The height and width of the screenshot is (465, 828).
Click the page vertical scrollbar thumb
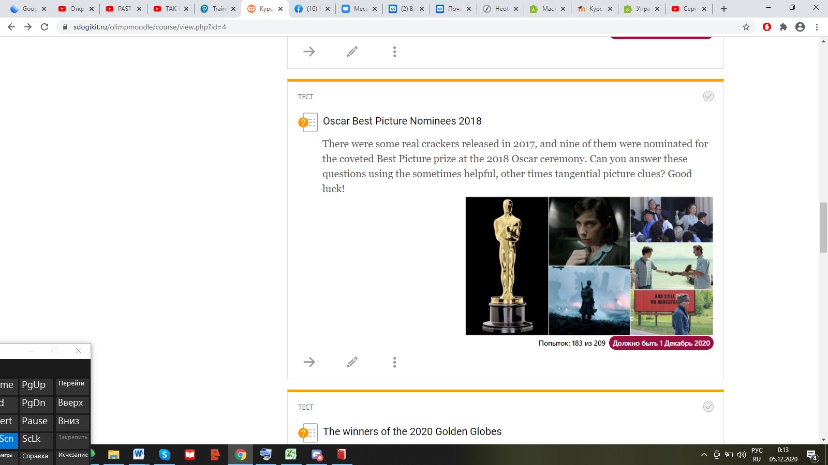tap(823, 228)
